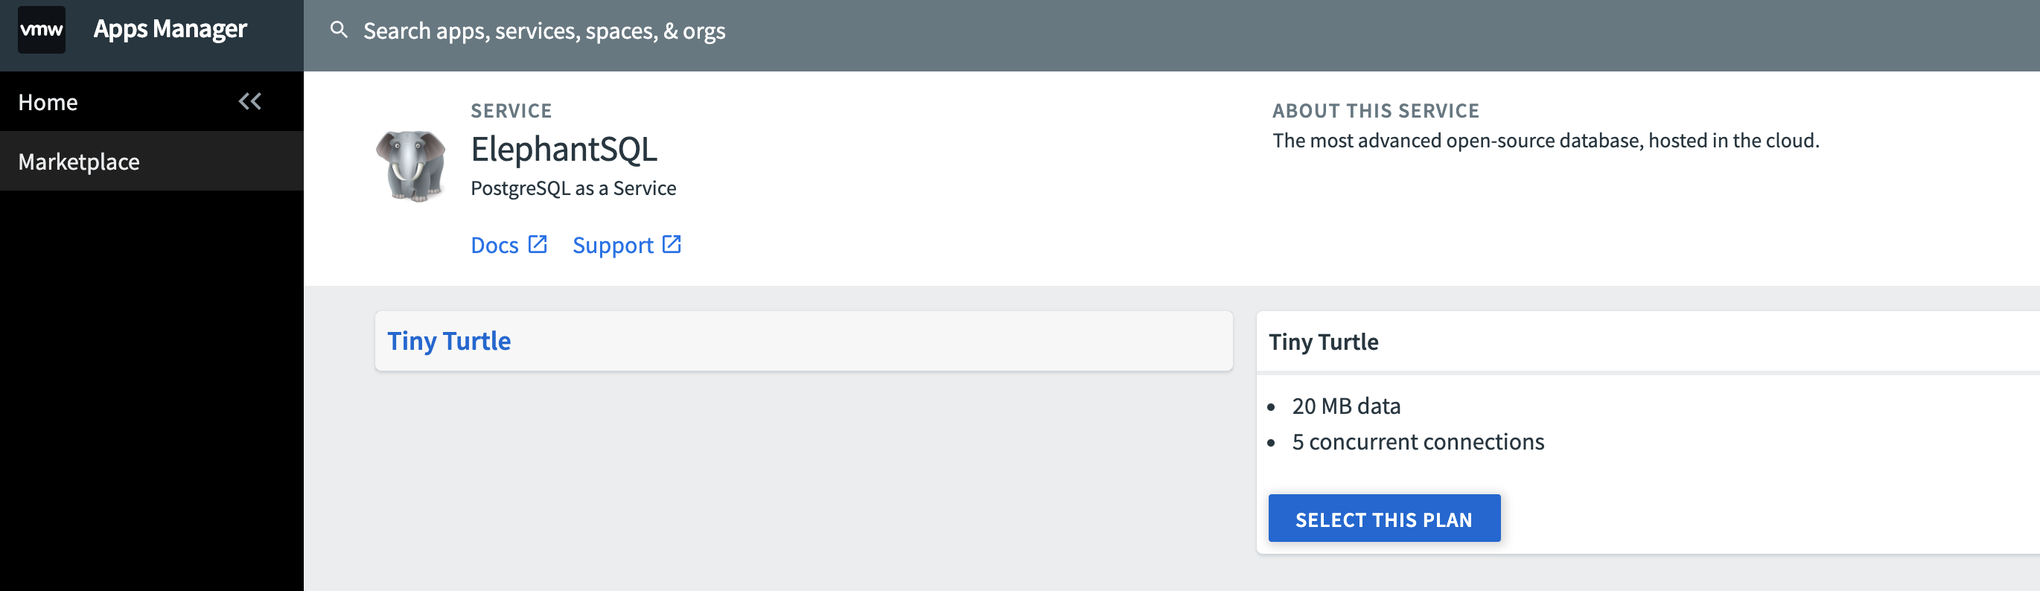Click the magnifying glass to focus search
The image size is (2040, 591).
(x=340, y=30)
